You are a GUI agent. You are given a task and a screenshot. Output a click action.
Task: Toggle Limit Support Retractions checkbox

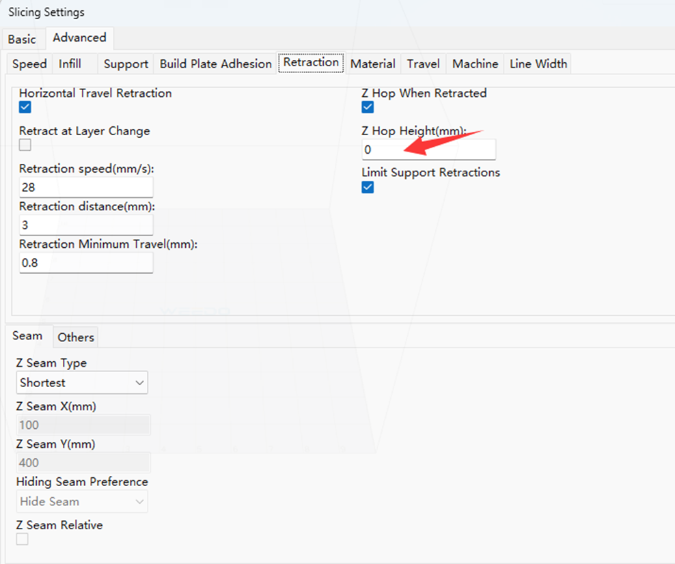pos(368,187)
